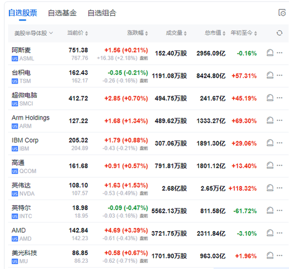Open 高通 stock page

pyautogui.click(x=18, y=163)
